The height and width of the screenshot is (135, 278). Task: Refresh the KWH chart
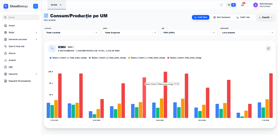tap(268, 48)
